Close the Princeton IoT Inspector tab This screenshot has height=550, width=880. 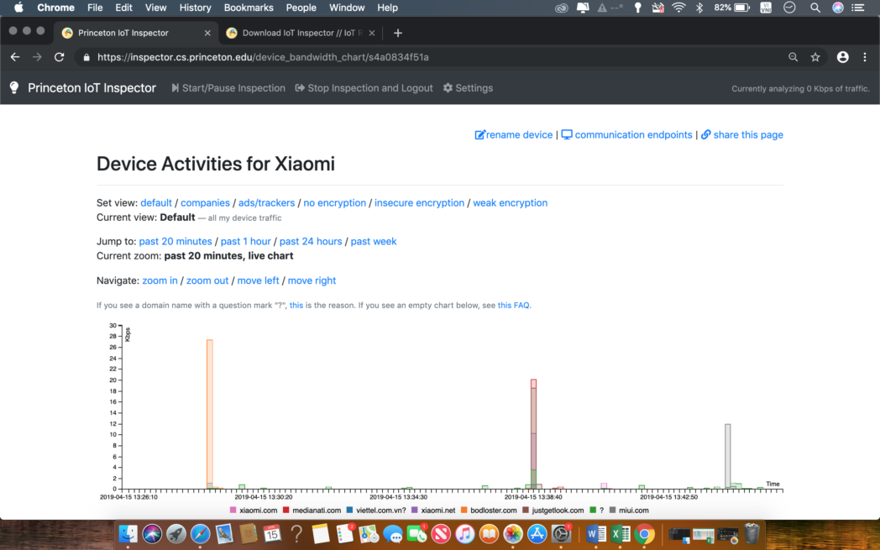[x=207, y=33]
